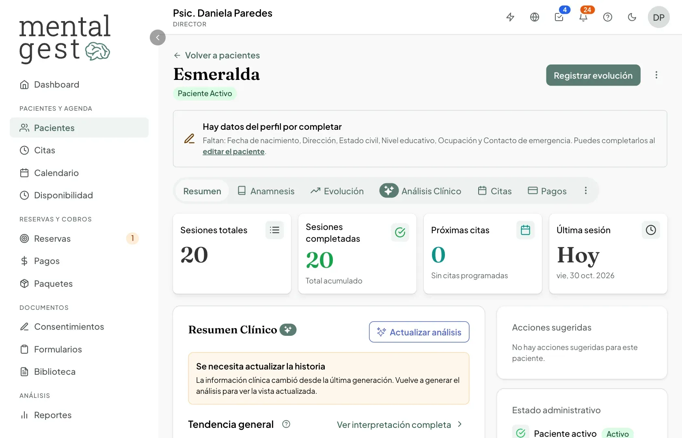Collapse the sidebar with the chevron button
The height and width of the screenshot is (438, 682).
pos(158,37)
